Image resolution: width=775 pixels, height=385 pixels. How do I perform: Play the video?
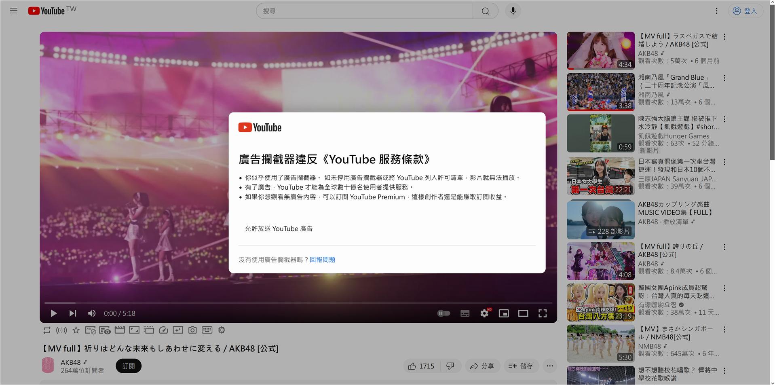53,313
